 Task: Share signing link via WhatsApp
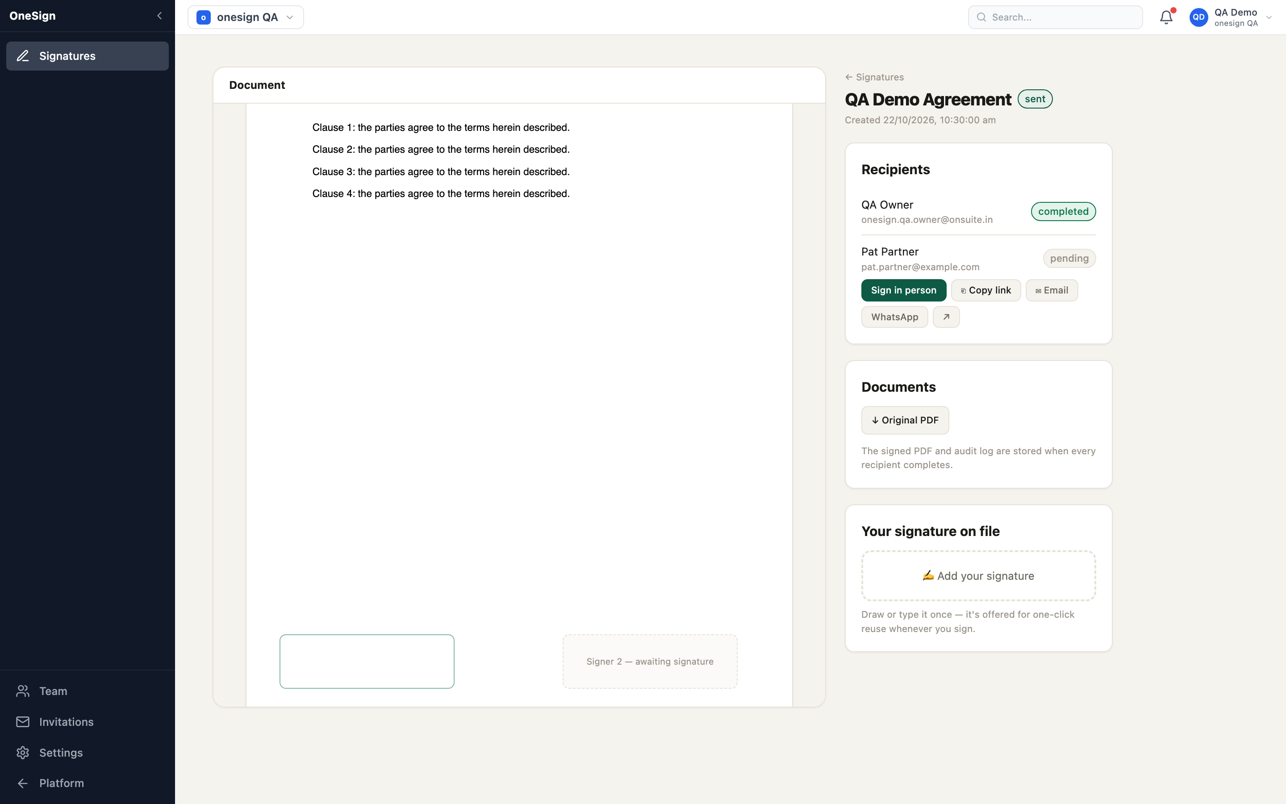[894, 317]
